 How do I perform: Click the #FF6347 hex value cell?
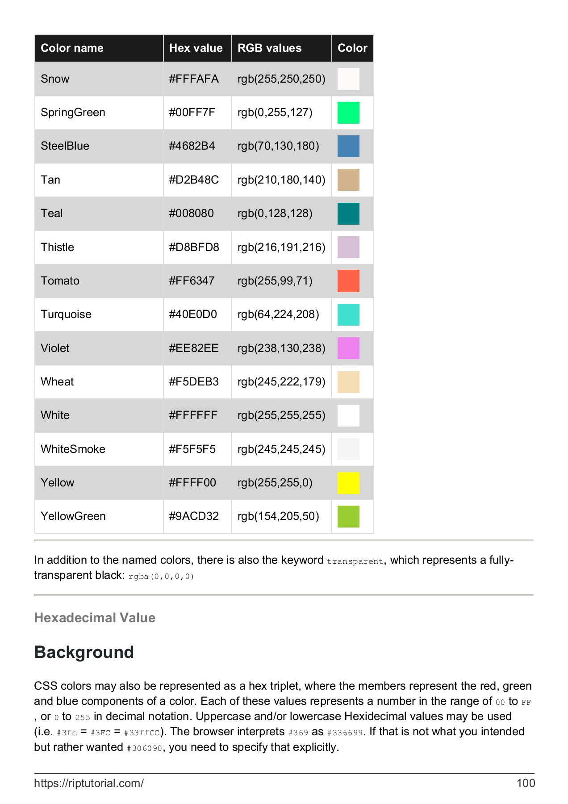[192, 281]
